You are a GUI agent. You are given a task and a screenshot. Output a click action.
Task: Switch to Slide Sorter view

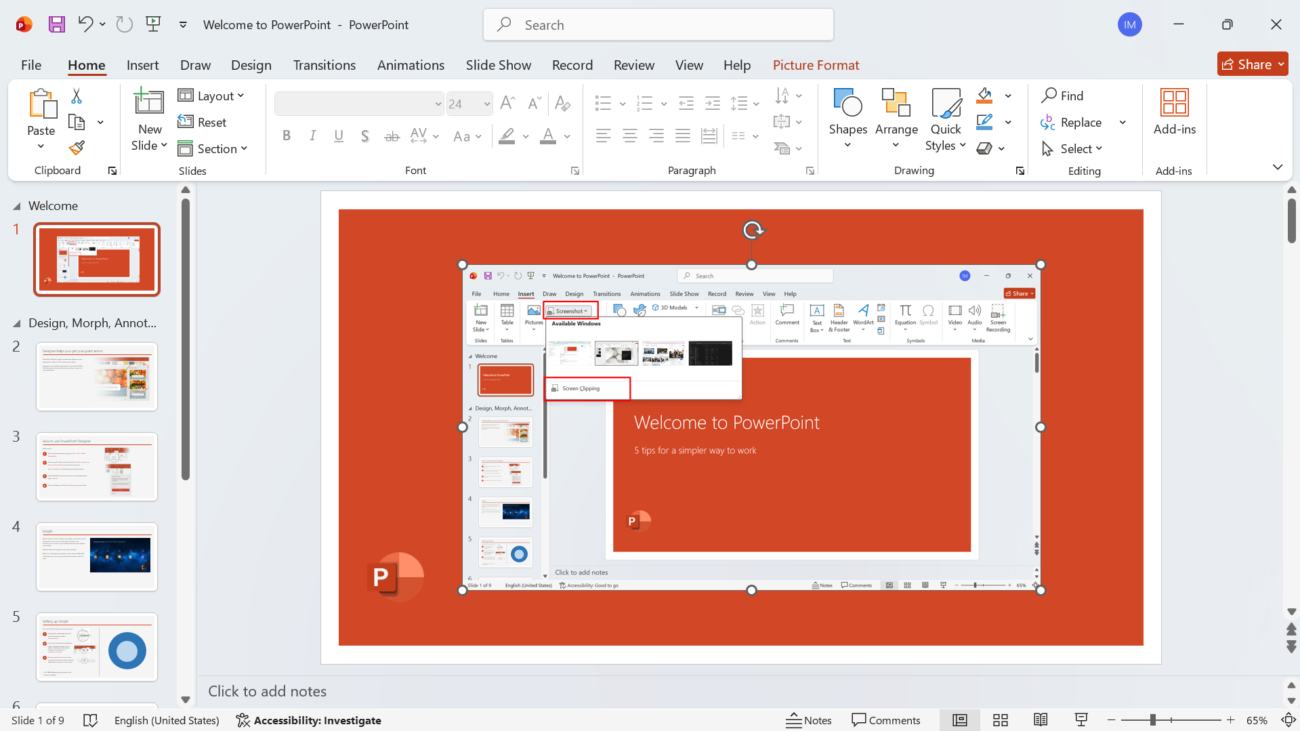[x=1001, y=720]
